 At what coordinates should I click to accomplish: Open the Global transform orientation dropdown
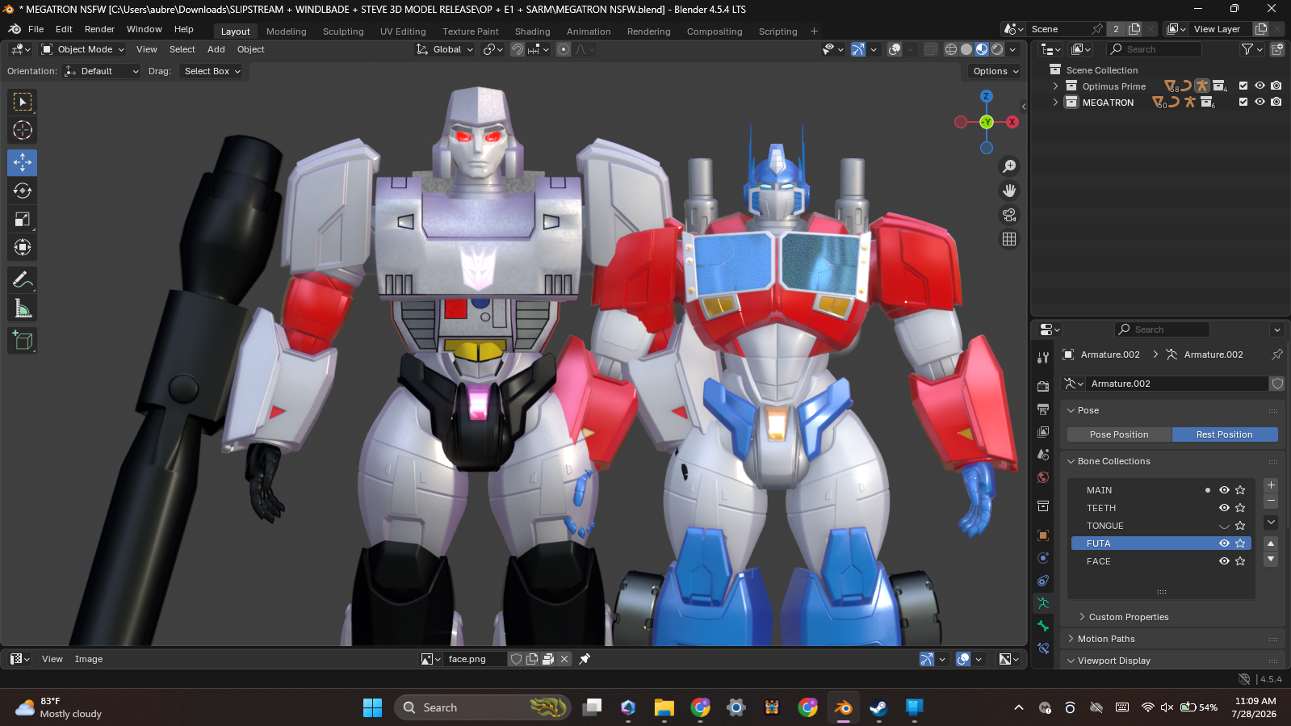coord(445,49)
